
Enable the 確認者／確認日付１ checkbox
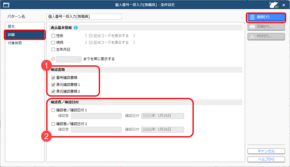pos(53,110)
